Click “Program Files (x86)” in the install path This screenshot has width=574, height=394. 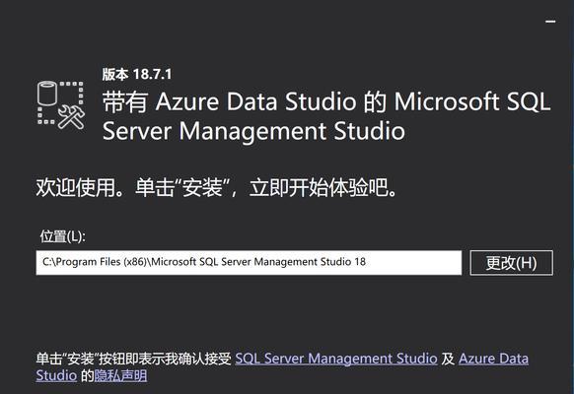[x=102, y=262]
